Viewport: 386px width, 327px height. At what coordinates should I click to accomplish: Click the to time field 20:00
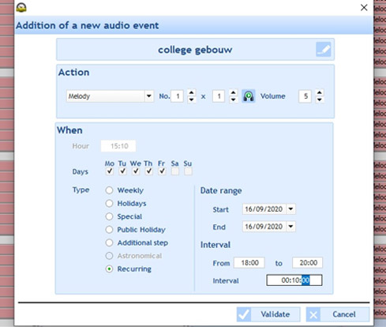point(307,262)
